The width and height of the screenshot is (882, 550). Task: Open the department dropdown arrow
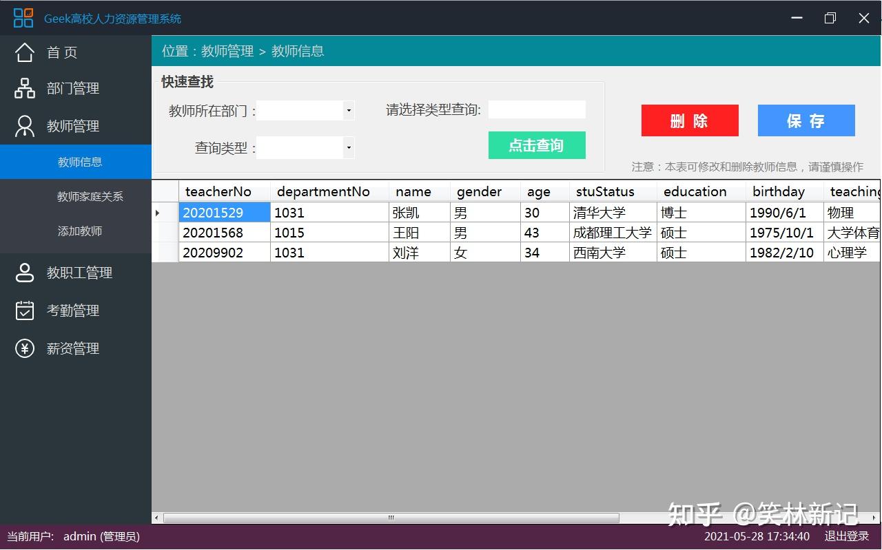[x=348, y=110]
